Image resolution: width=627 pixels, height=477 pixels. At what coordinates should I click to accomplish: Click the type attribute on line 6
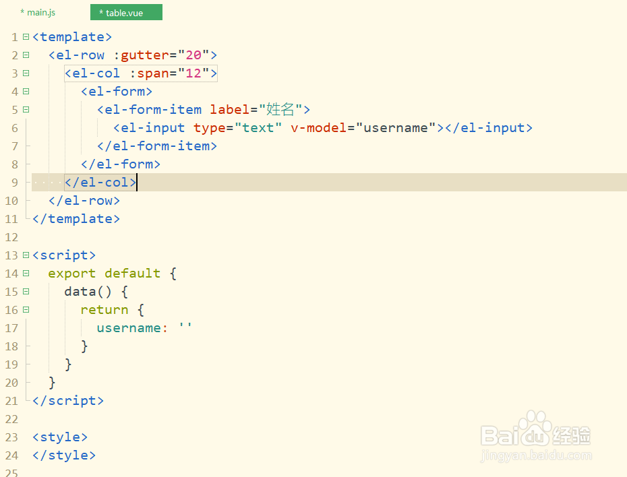tap(210, 128)
